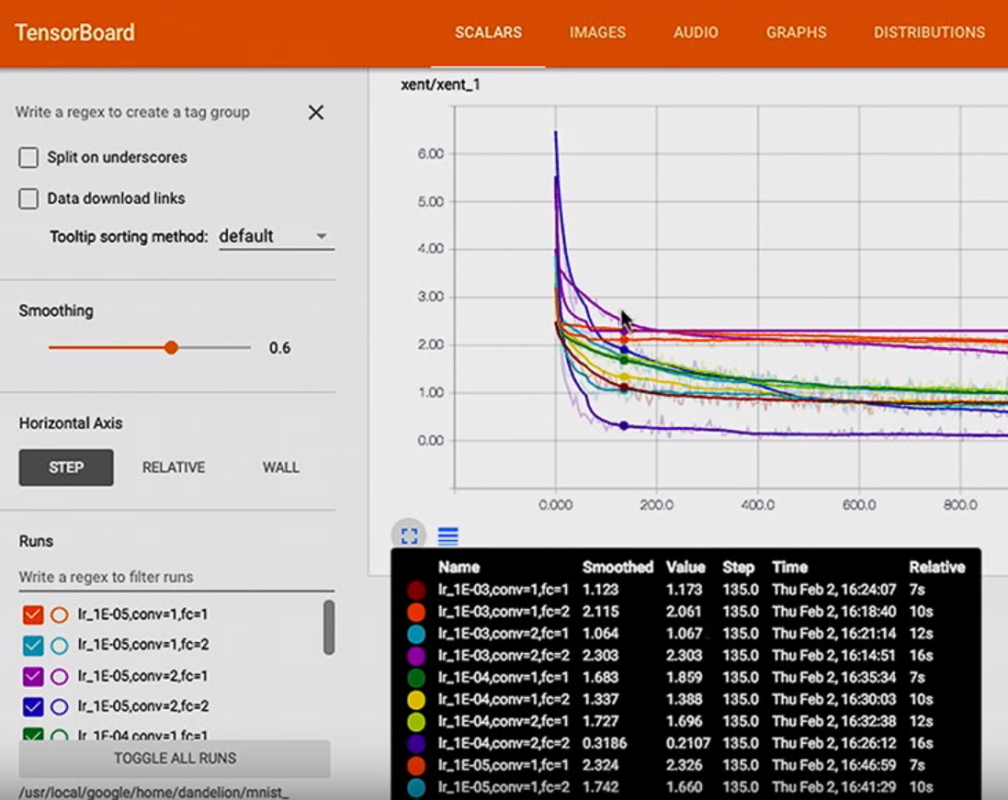The width and height of the screenshot is (1008, 800).
Task: Click the timestamp Thu Feb 2, 16:46:59
Action: pyautogui.click(x=833, y=765)
